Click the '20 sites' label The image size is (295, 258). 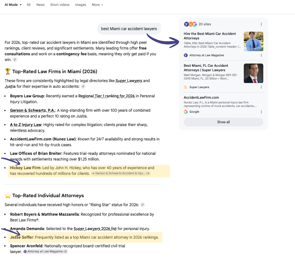205,24
